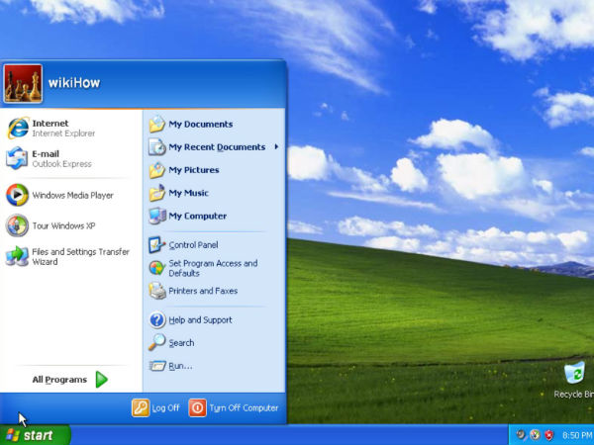Choose the Printers and Faxes label

click(203, 291)
